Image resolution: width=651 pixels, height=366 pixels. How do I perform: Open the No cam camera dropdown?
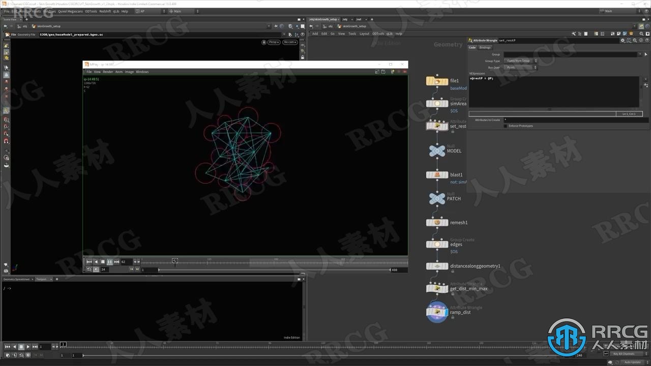point(290,42)
